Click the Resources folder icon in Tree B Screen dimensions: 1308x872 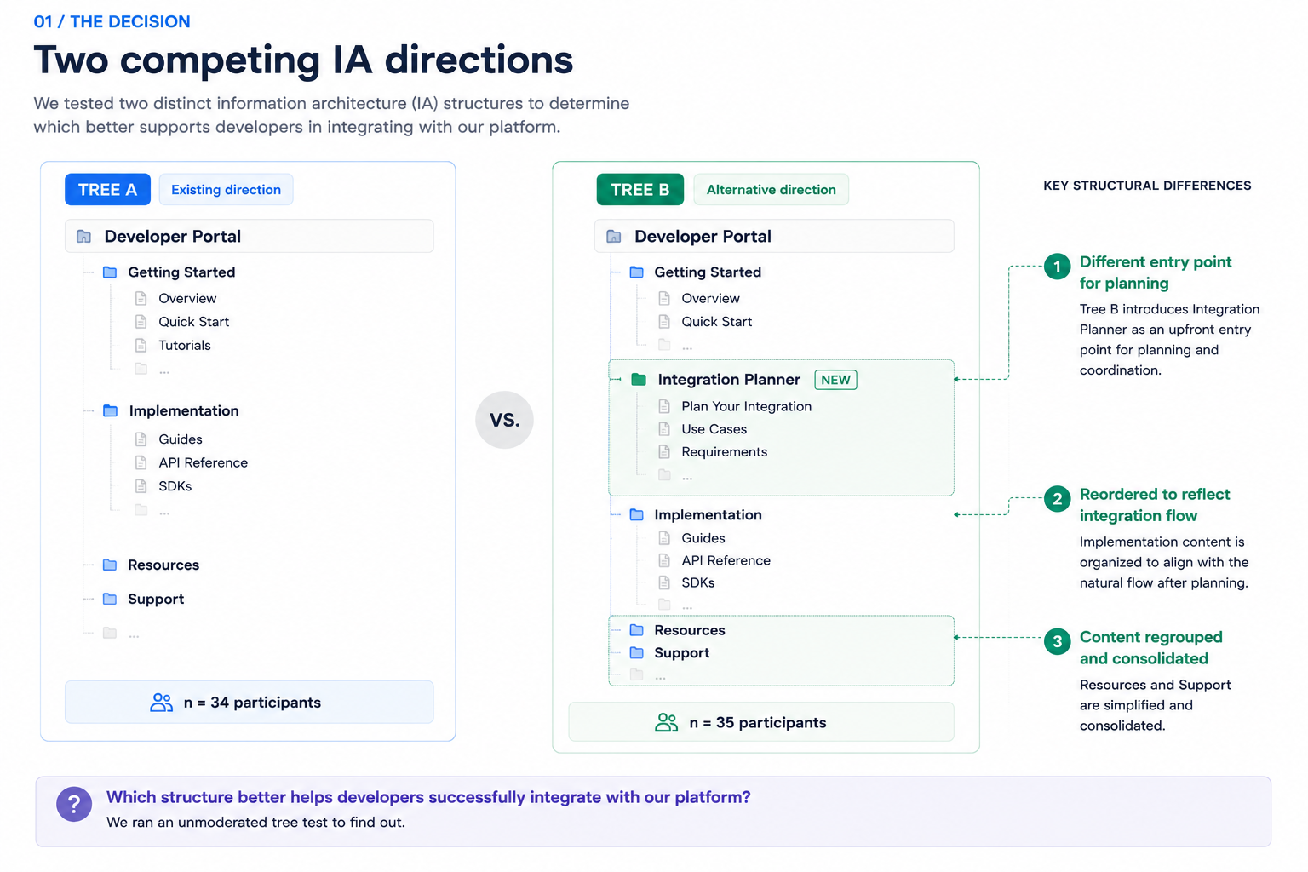pos(637,631)
